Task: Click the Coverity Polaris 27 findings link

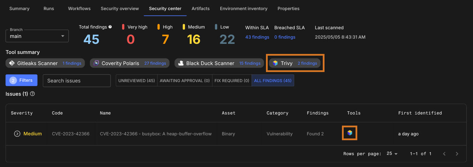Action: pos(155,63)
